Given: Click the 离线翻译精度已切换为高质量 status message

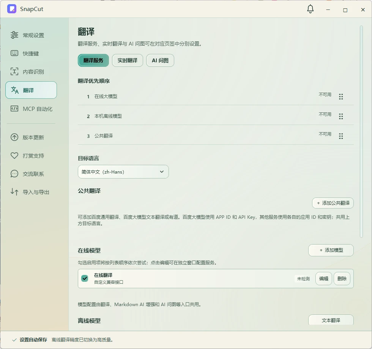Looking at the screenshot, I should 82,340.
